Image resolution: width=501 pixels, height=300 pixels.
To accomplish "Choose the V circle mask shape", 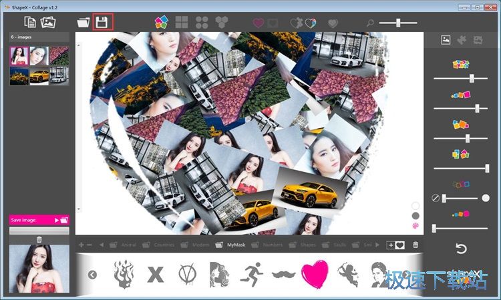I will [x=187, y=274].
